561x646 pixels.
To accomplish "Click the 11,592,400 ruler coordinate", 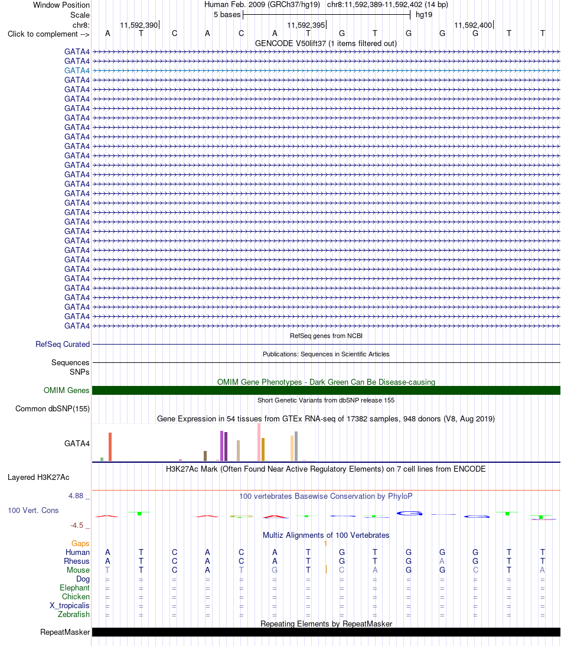I will (x=473, y=25).
